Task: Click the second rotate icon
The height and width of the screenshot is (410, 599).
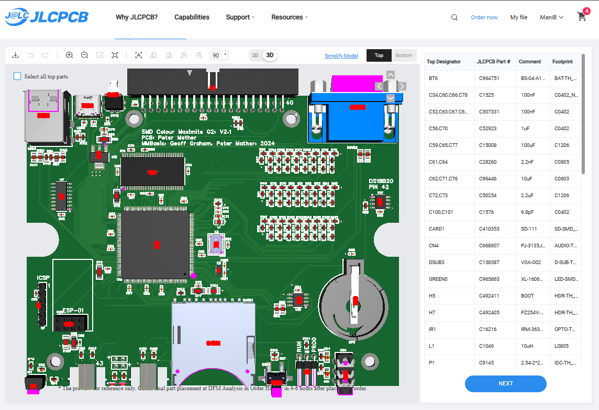Action: 199,55
